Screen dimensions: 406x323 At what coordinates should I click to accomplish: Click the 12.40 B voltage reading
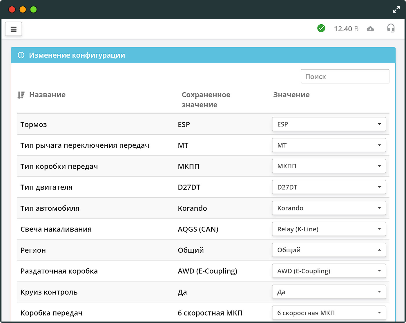click(346, 29)
